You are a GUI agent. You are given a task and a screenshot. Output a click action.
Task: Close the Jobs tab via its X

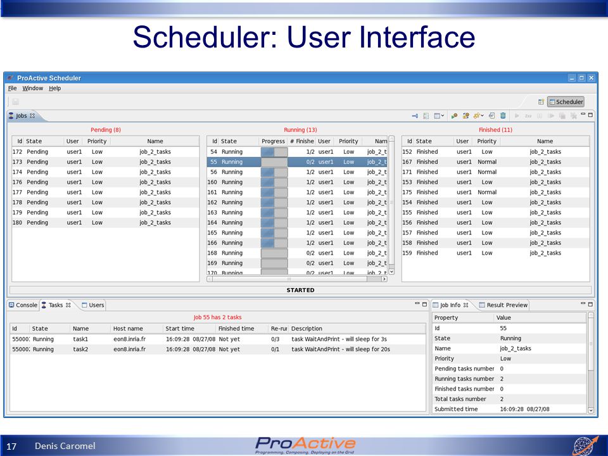click(32, 115)
